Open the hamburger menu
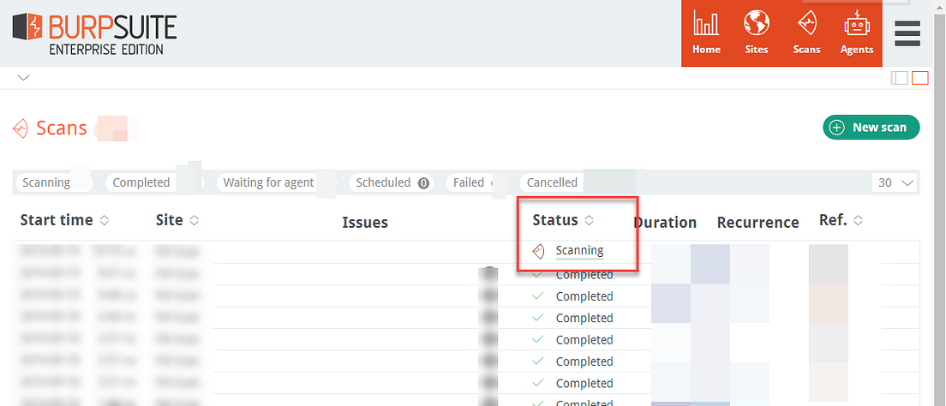Viewport: 946px width, 406px height. [x=907, y=33]
